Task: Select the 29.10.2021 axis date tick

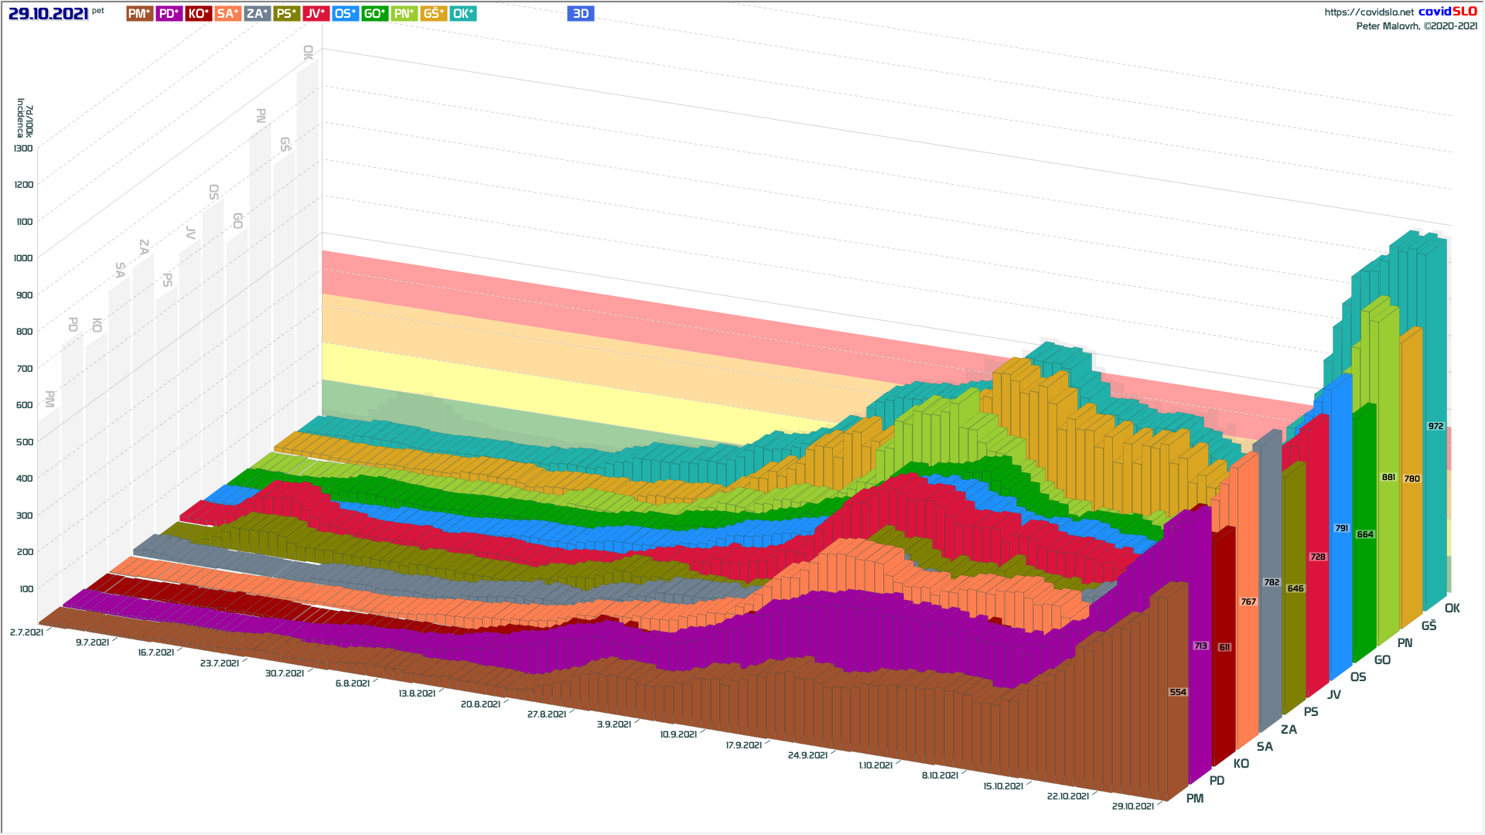Action: coord(1132,806)
